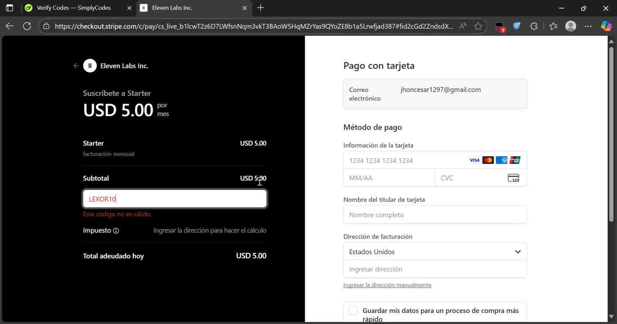Click the Visa card logo

point(475,160)
